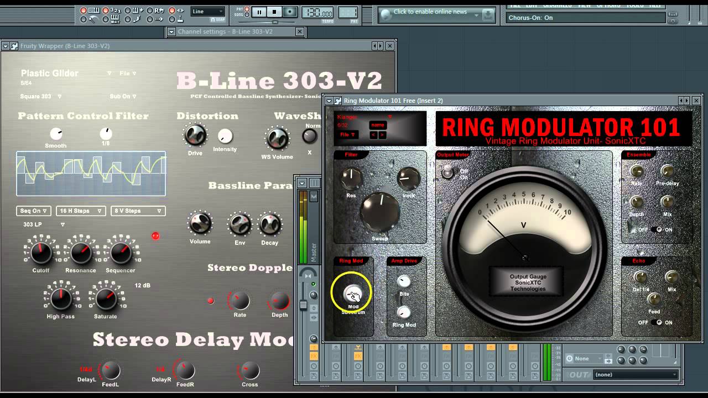Click Master track's save disk icon

point(314,376)
